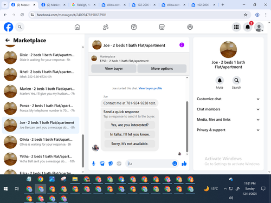Open the Ponza conversation
271x203 pixels.
pos(41,108)
